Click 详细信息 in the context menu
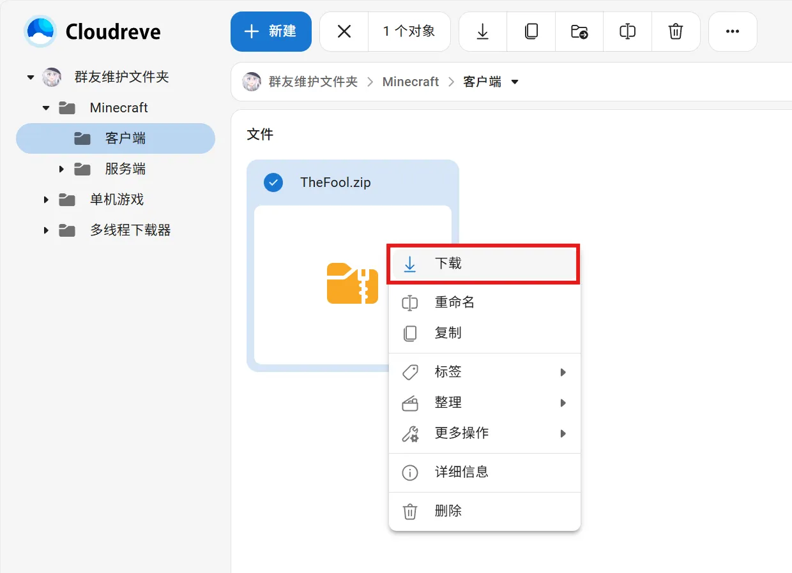The width and height of the screenshot is (792, 573). 461,472
